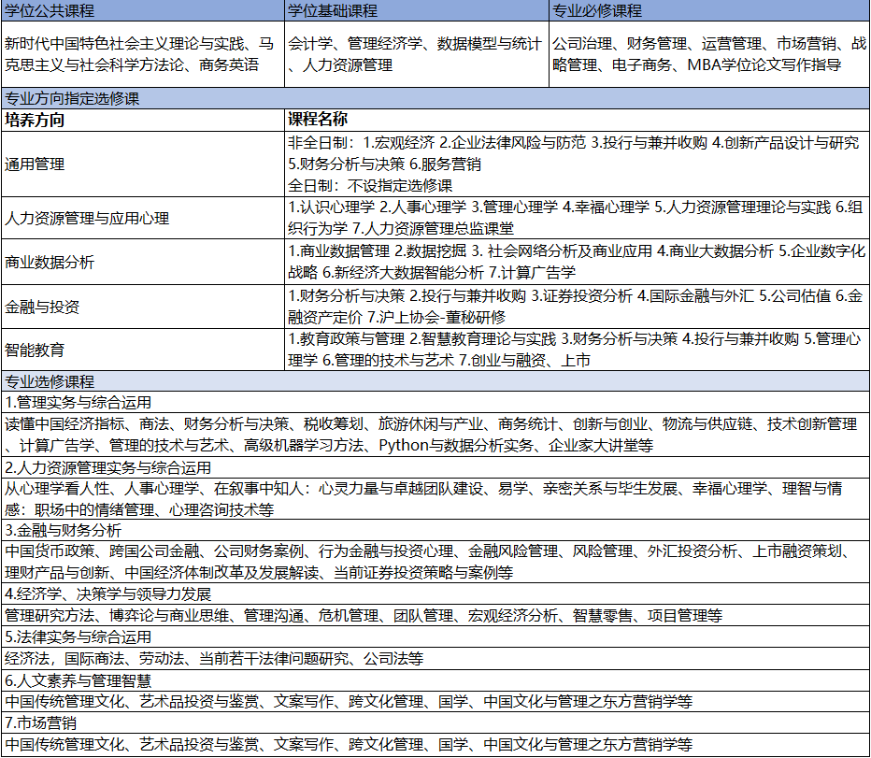This screenshot has width=871, height=758.
Task: Click the 专业必修课程 header cell
Action: [709, 10]
